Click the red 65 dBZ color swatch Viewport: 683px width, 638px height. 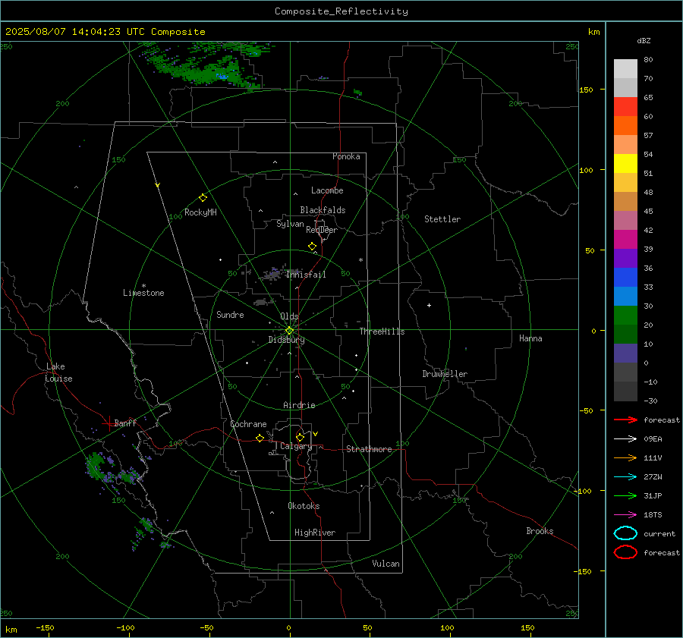tap(625, 106)
